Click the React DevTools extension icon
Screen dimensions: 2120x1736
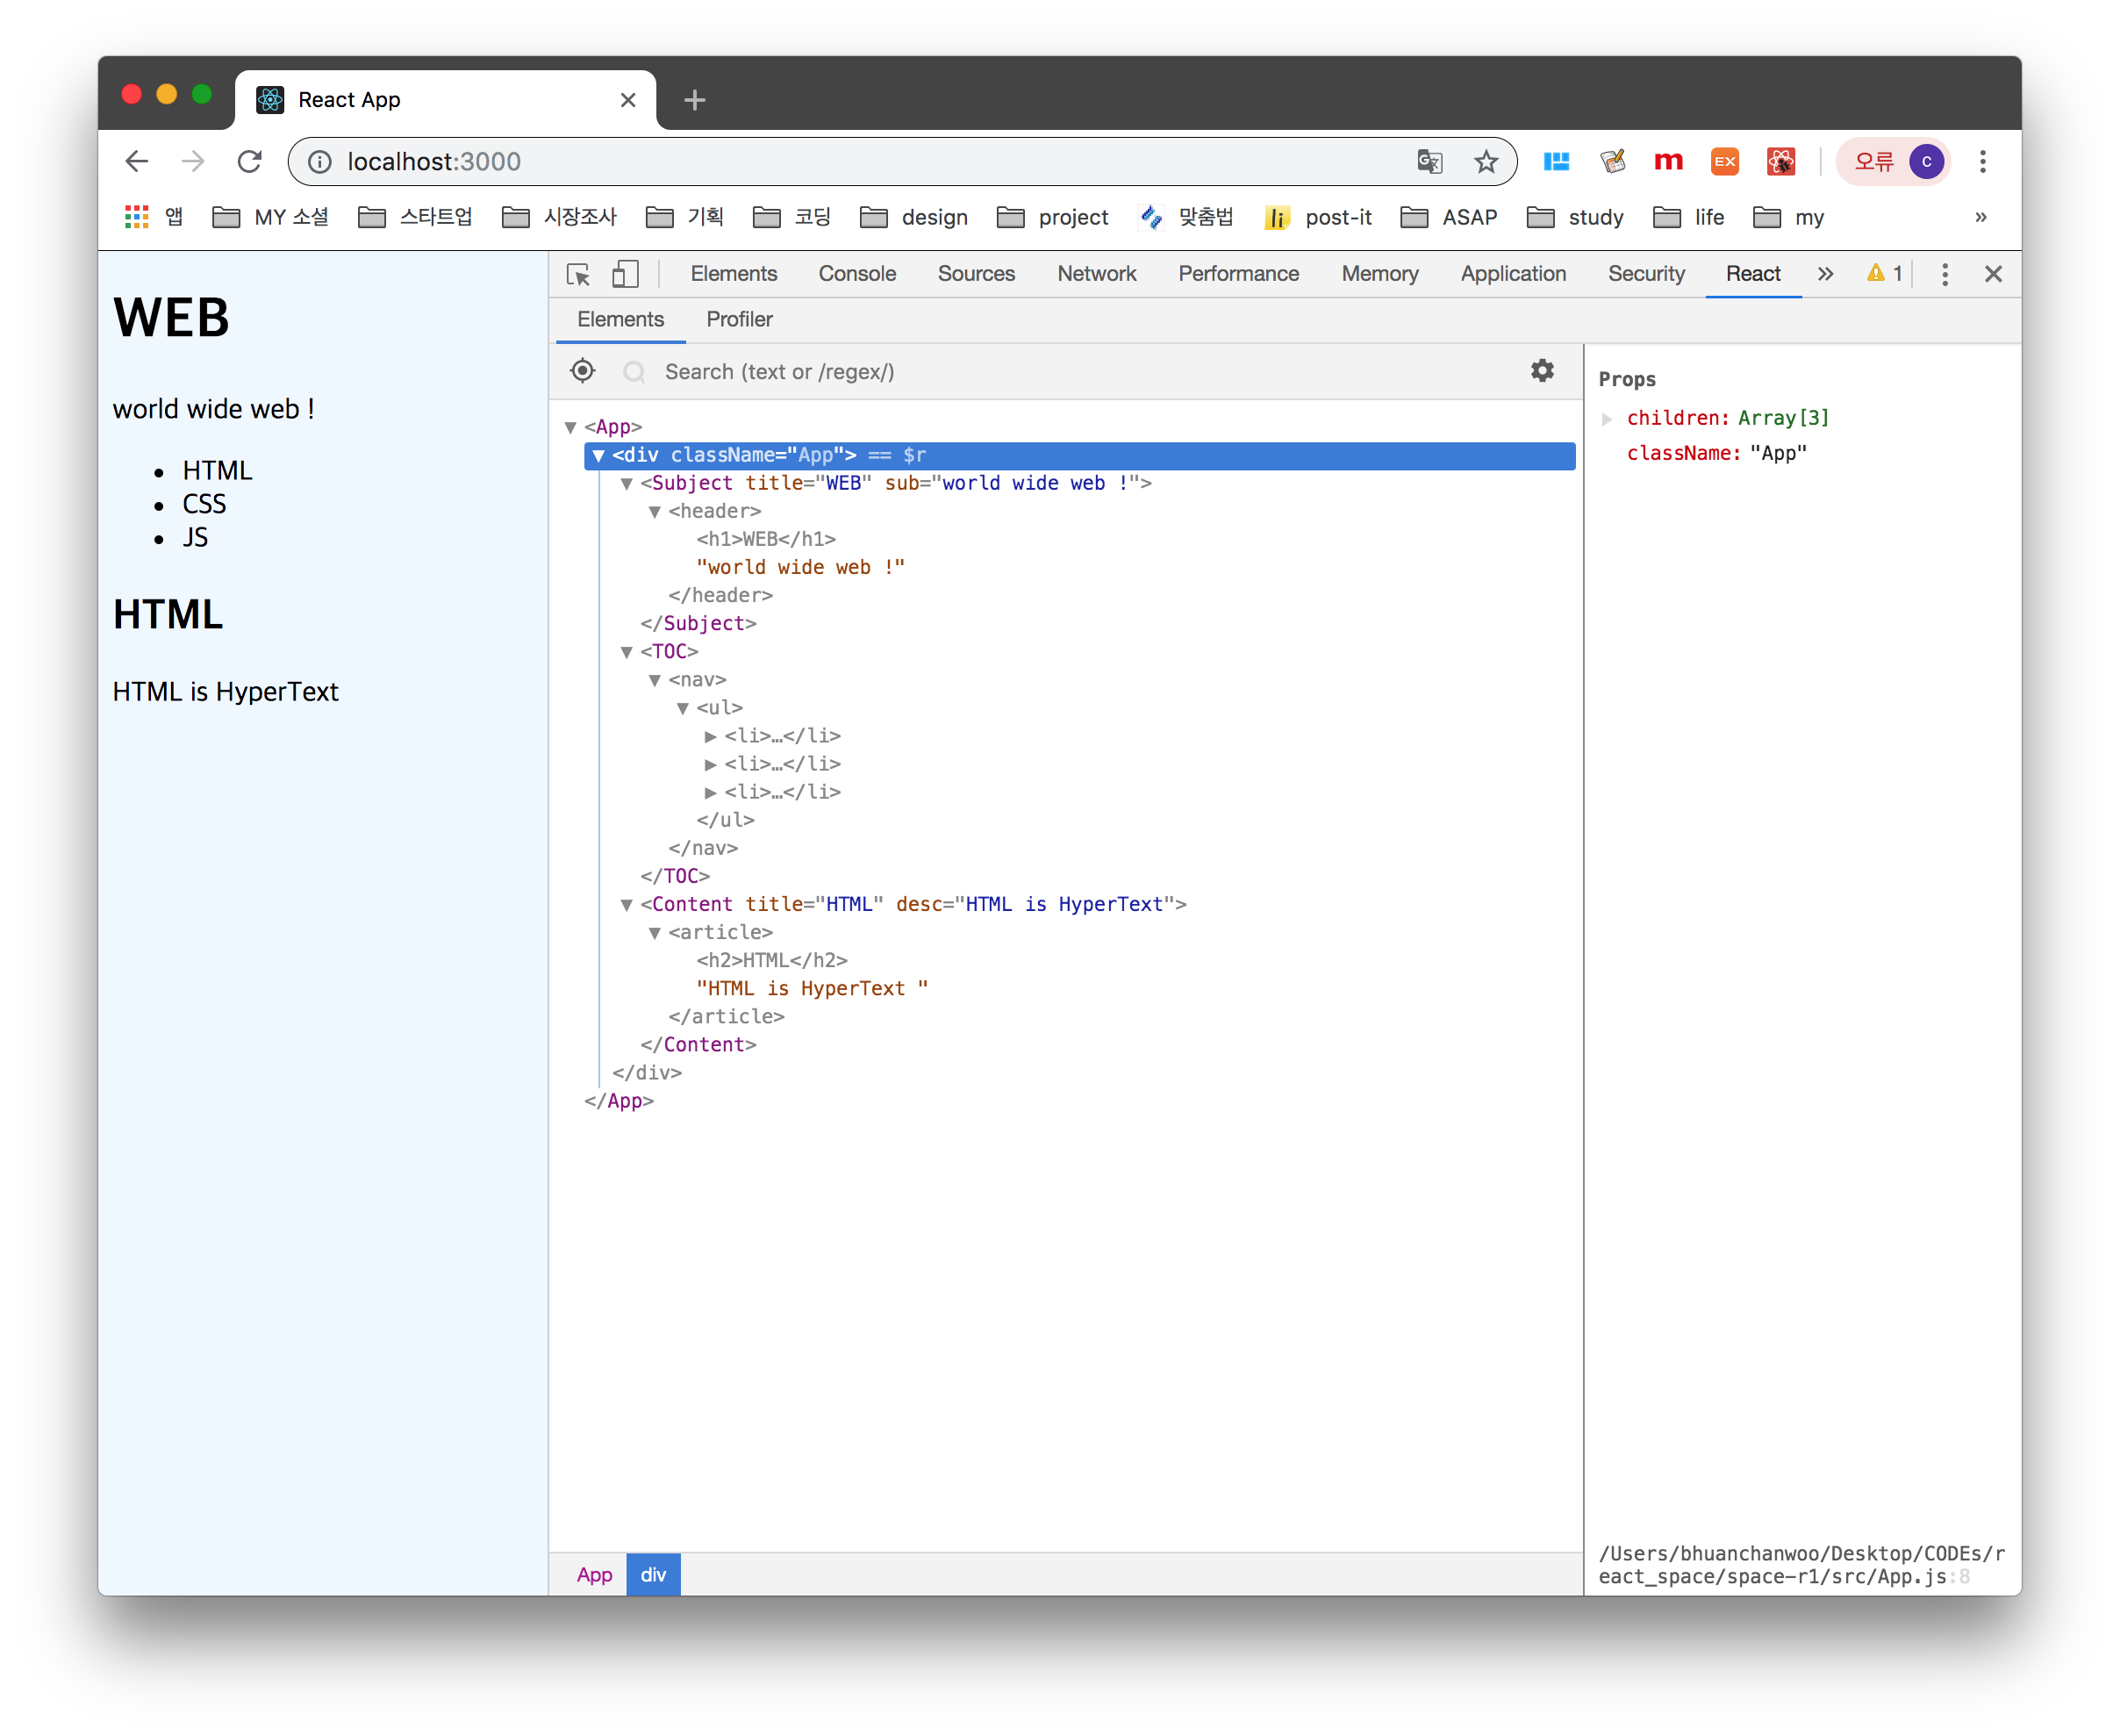[x=1780, y=162]
